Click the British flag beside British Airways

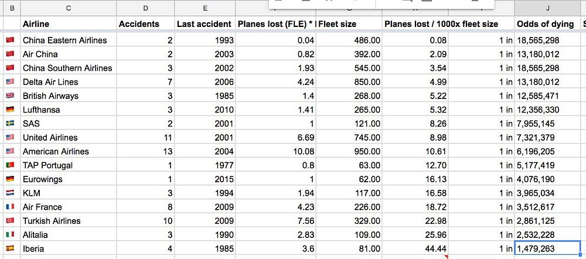(x=10, y=96)
